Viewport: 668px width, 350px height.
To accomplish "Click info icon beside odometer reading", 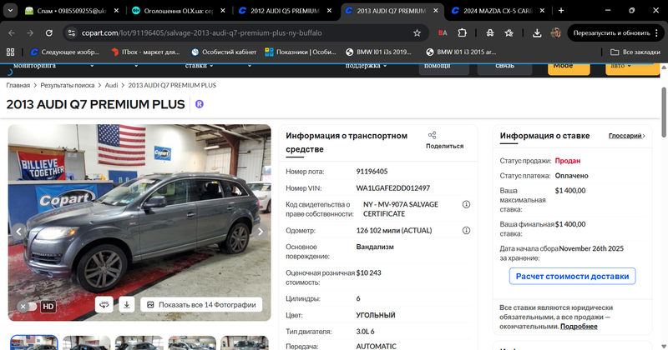I will pyautogui.click(x=466, y=231).
